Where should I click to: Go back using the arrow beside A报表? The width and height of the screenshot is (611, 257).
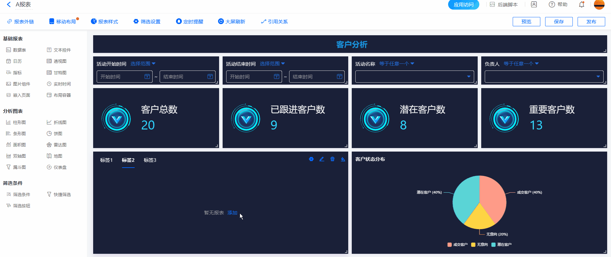click(x=9, y=4)
